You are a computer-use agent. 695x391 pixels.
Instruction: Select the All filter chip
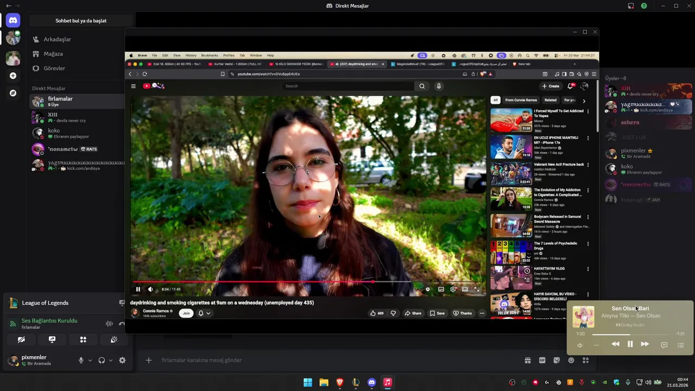495,100
